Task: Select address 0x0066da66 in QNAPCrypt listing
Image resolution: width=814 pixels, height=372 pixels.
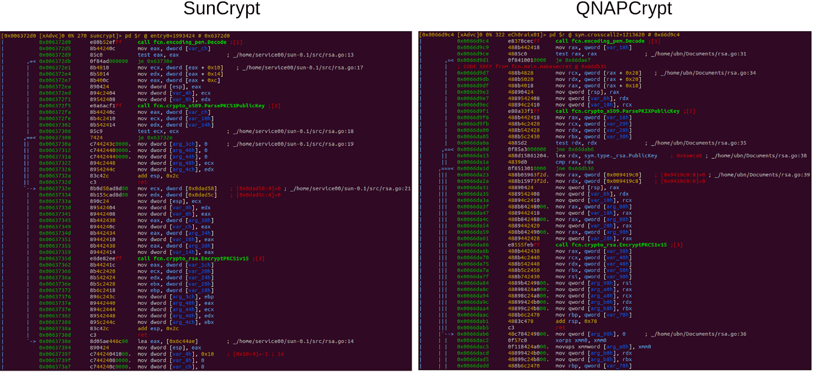Action: [x=473, y=245]
